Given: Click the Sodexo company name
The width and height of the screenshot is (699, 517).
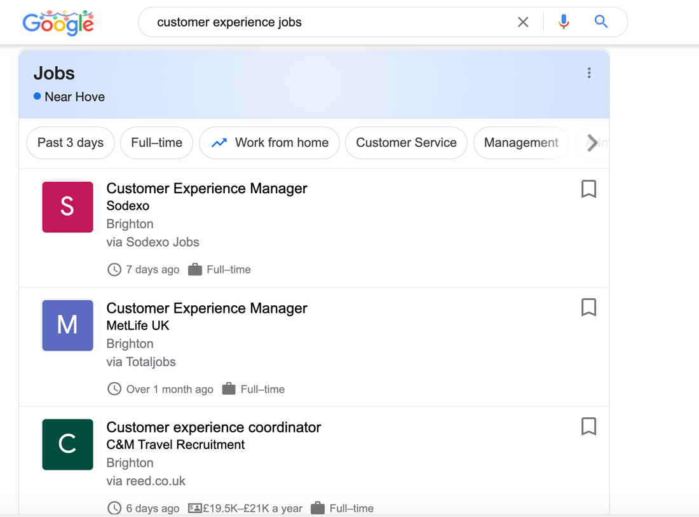Looking at the screenshot, I should coord(128,205).
